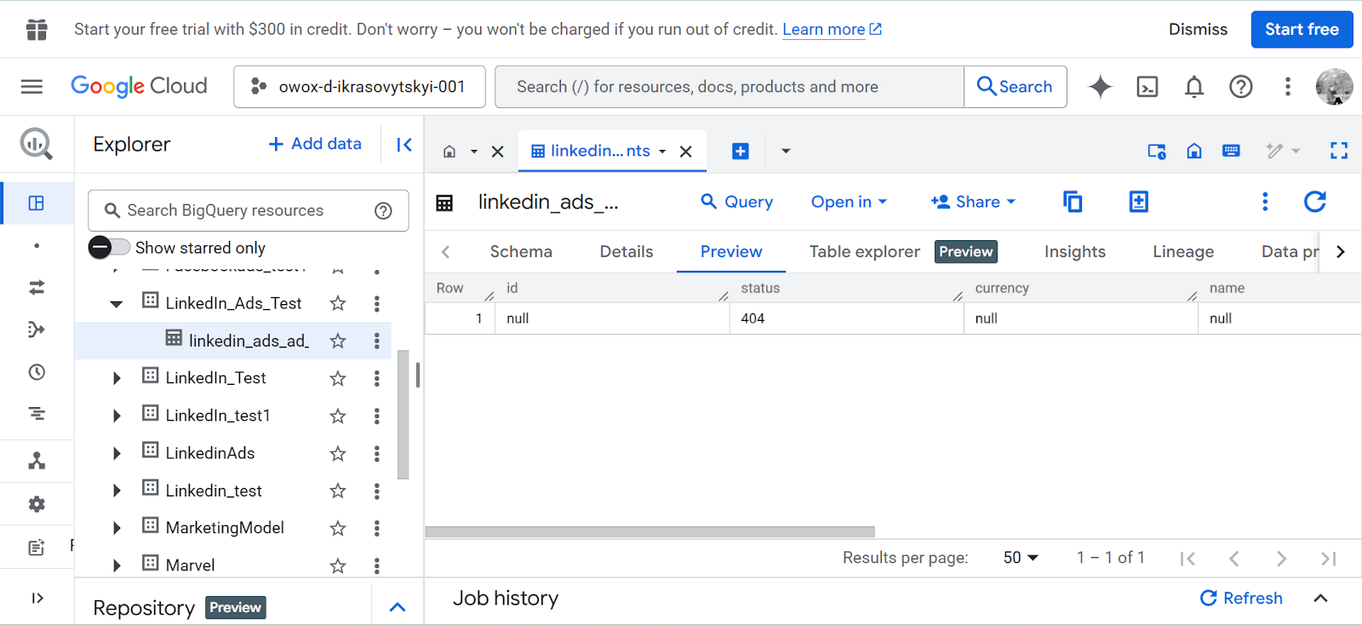Collapse the LinkedIn_Ads_Test dataset
1362x625 pixels.
[117, 304]
